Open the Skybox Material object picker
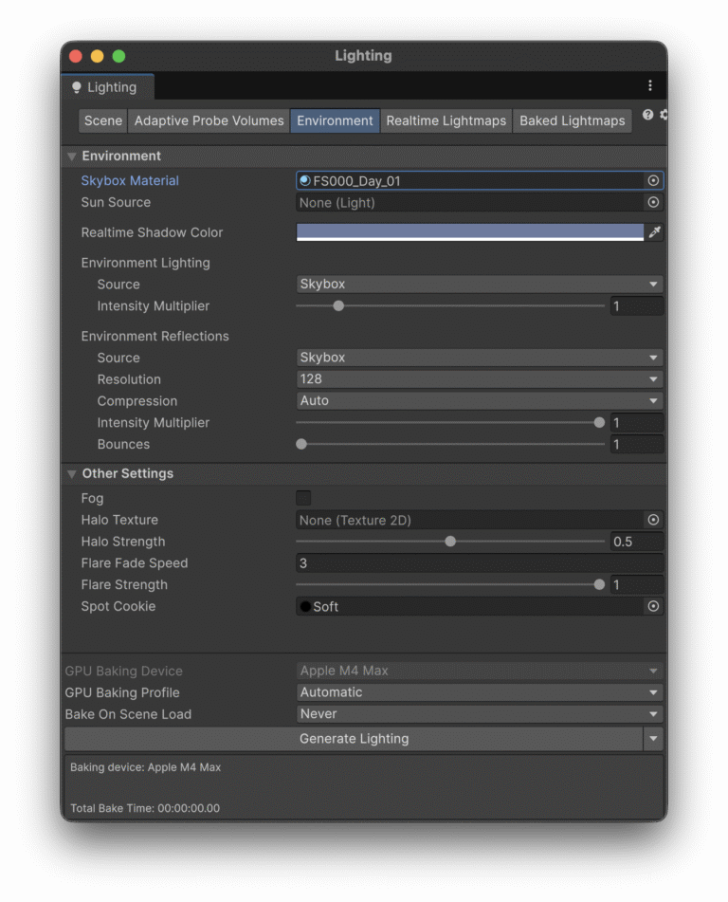 coord(654,180)
